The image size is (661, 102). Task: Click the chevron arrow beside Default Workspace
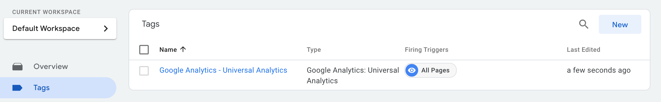pyautogui.click(x=106, y=29)
